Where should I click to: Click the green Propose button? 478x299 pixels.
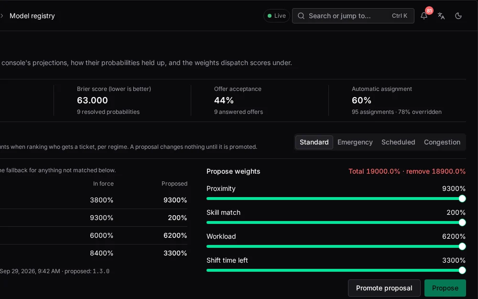(x=445, y=288)
